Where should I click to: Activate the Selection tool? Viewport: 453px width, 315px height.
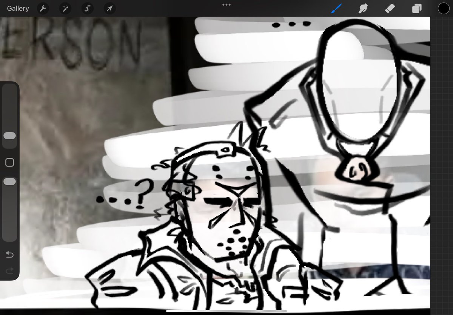click(x=87, y=8)
